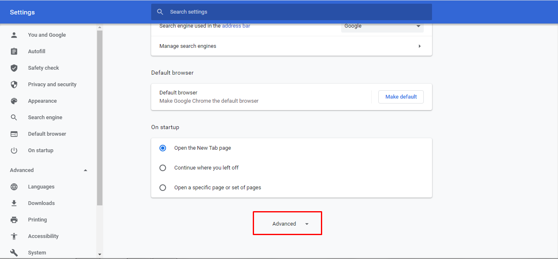Screen dimensions: 558x259
Task: Click the Make default button
Action: click(401, 97)
